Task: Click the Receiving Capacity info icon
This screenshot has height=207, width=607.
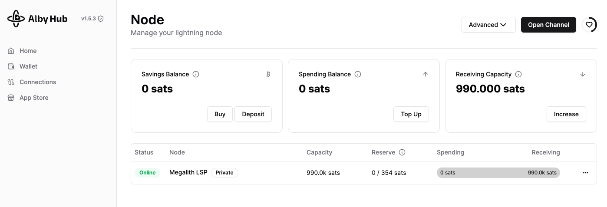Action: pyautogui.click(x=518, y=74)
